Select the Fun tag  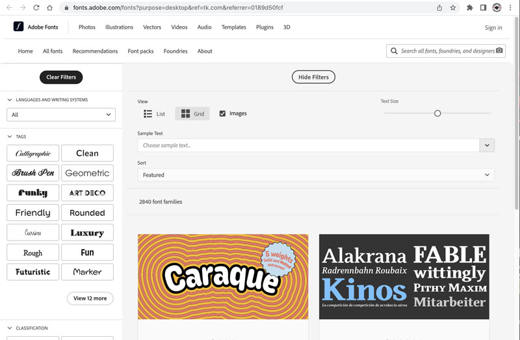[x=87, y=252]
